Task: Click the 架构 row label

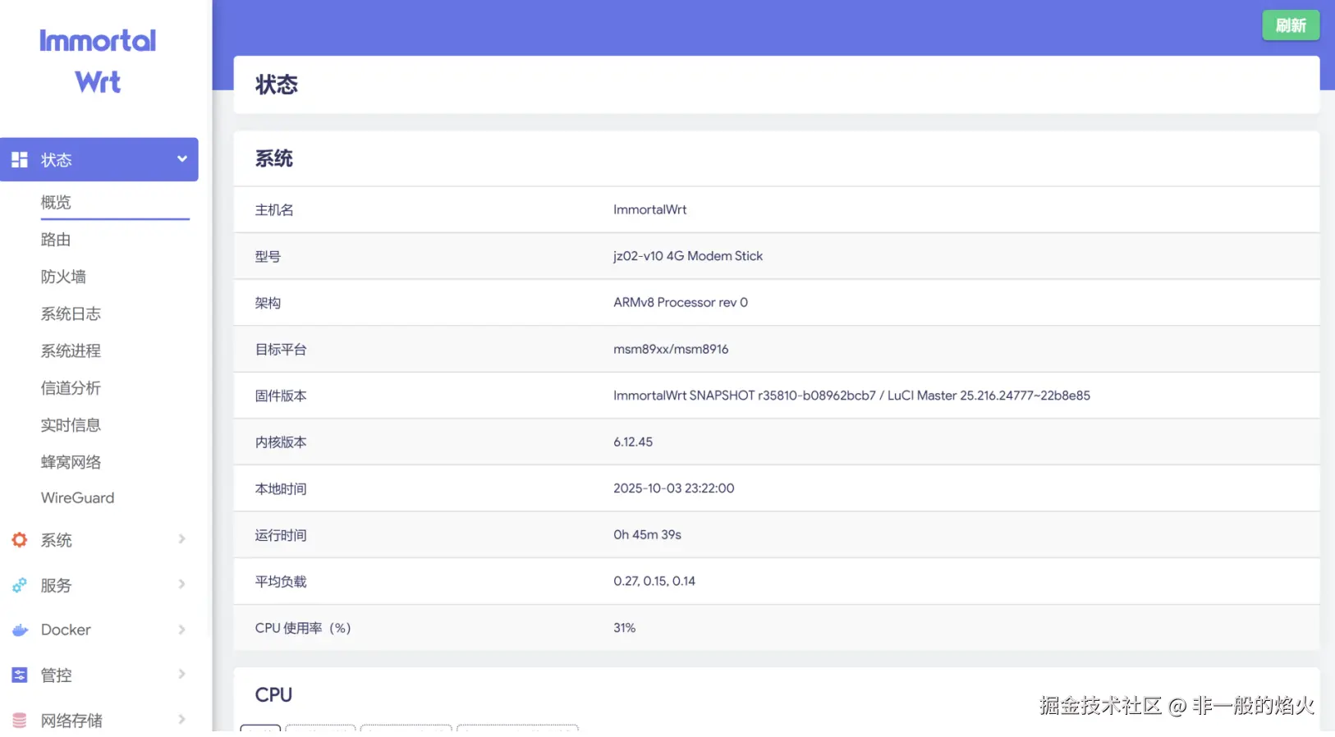Action: pyautogui.click(x=268, y=303)
